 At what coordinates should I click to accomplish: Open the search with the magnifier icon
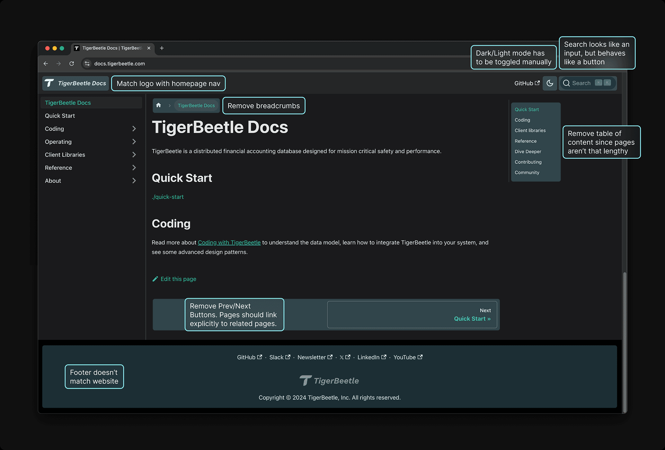[567, 83]
